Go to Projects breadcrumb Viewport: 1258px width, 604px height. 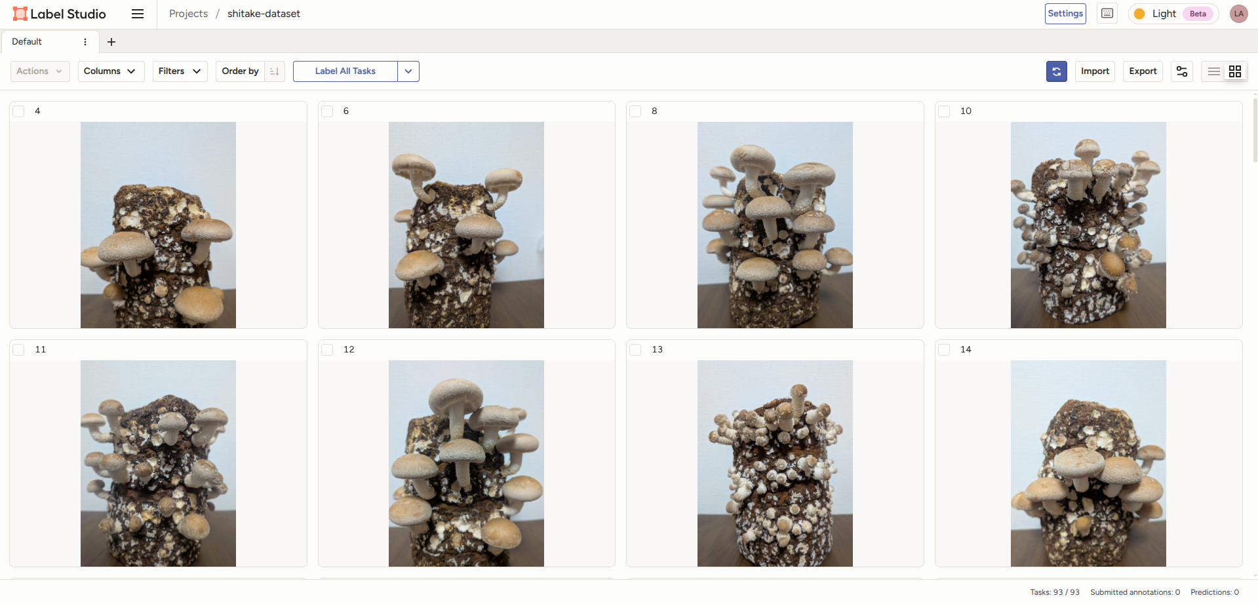188,14
